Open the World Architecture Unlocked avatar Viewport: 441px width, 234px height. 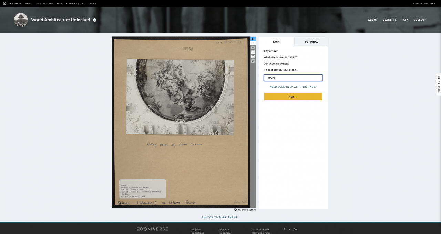21,20
